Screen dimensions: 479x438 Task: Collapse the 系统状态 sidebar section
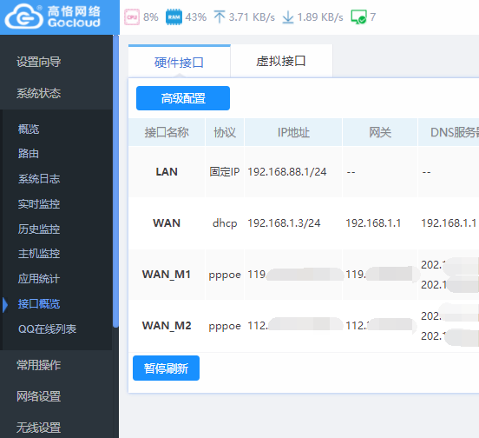pos(39,93)
